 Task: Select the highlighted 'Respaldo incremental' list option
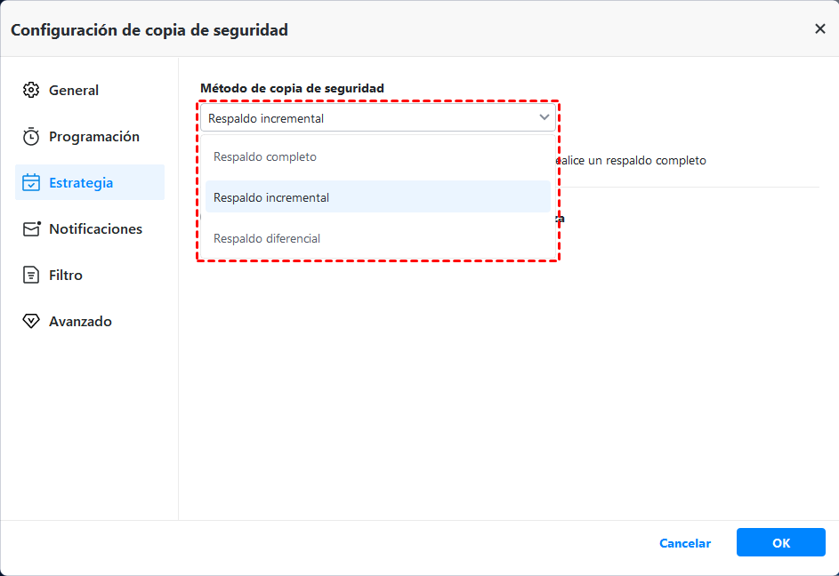(271, 197)
